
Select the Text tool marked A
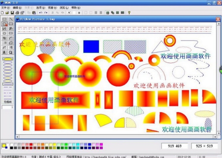[4, 52]
